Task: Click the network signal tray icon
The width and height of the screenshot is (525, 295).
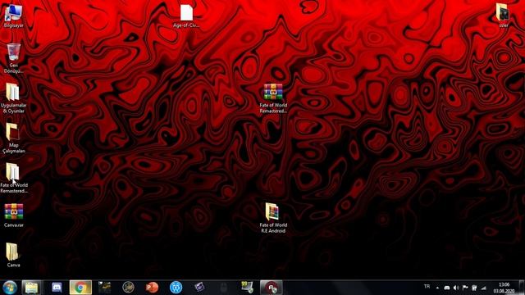Action: (x=483, y=288)
